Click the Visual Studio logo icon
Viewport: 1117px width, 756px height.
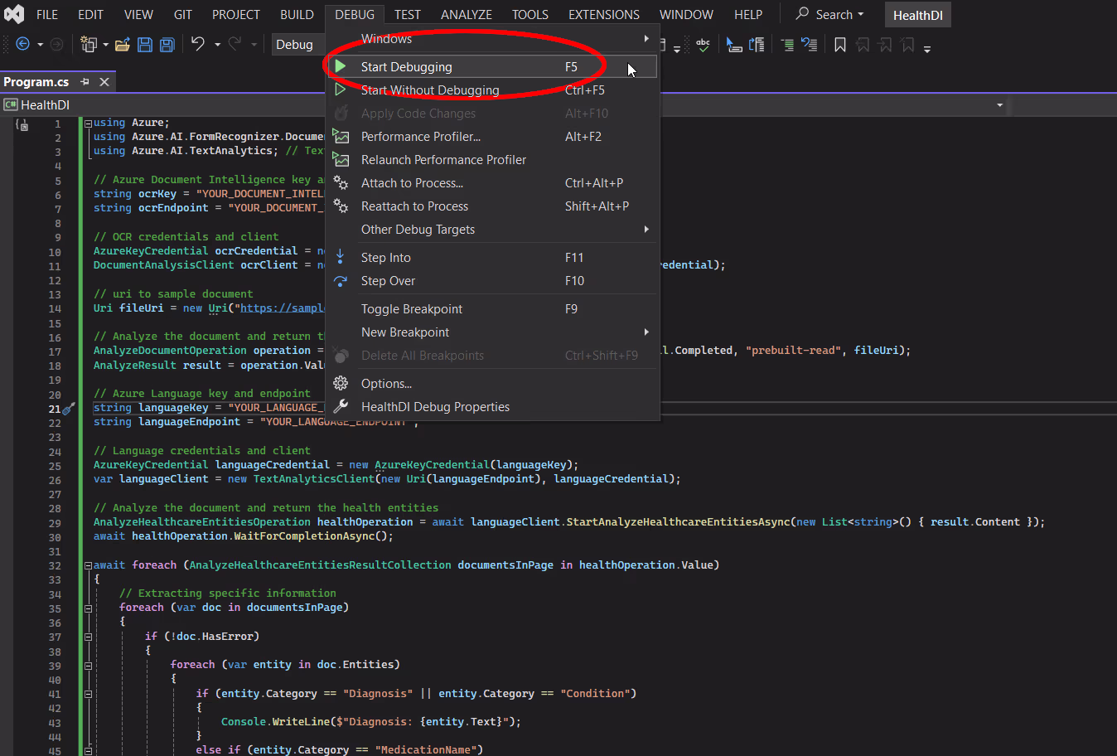pos(14,14)
